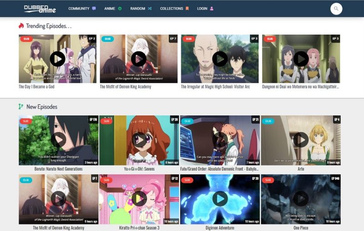The image size is (364, 231).
Task: Open Fate/Grand Order: Absolute Demonic Front title
Action: [x=219, y=169]
